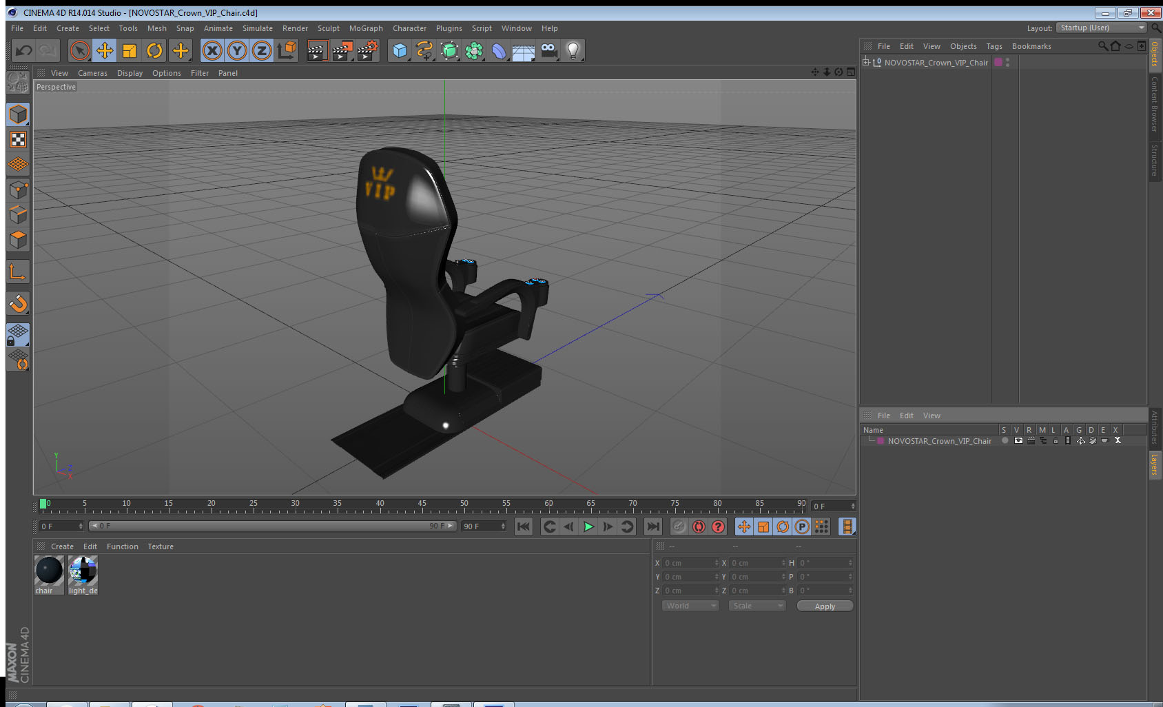Click the end frame 90 F field
Image resolution: width=1163 pixels, height=707 pixels.
[x=484, y=526]
